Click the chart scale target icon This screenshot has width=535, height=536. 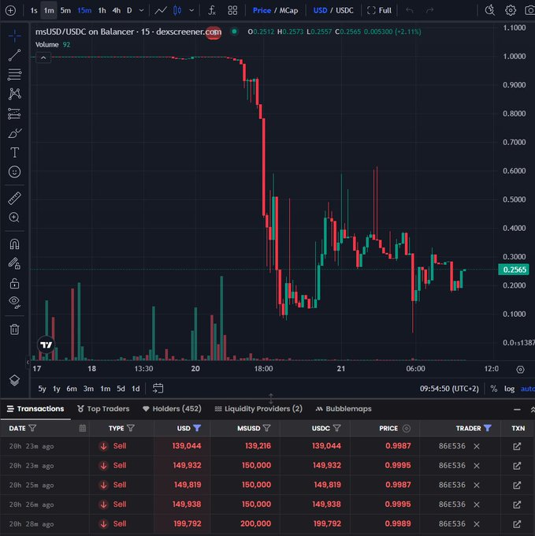point(520,370)
